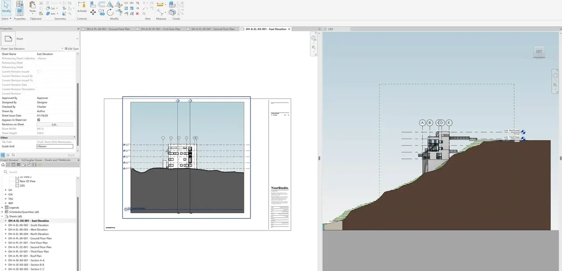Activate the {3D} view tab
562x271 pixels.
pyautogui.click(x=331, y=29)
